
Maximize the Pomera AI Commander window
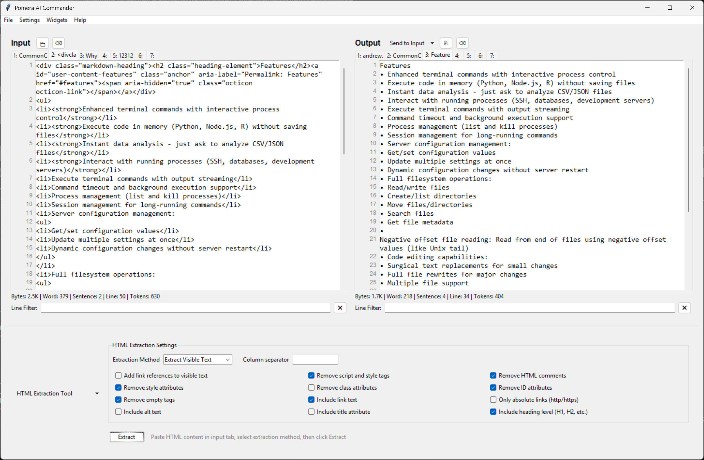(670, 8)
